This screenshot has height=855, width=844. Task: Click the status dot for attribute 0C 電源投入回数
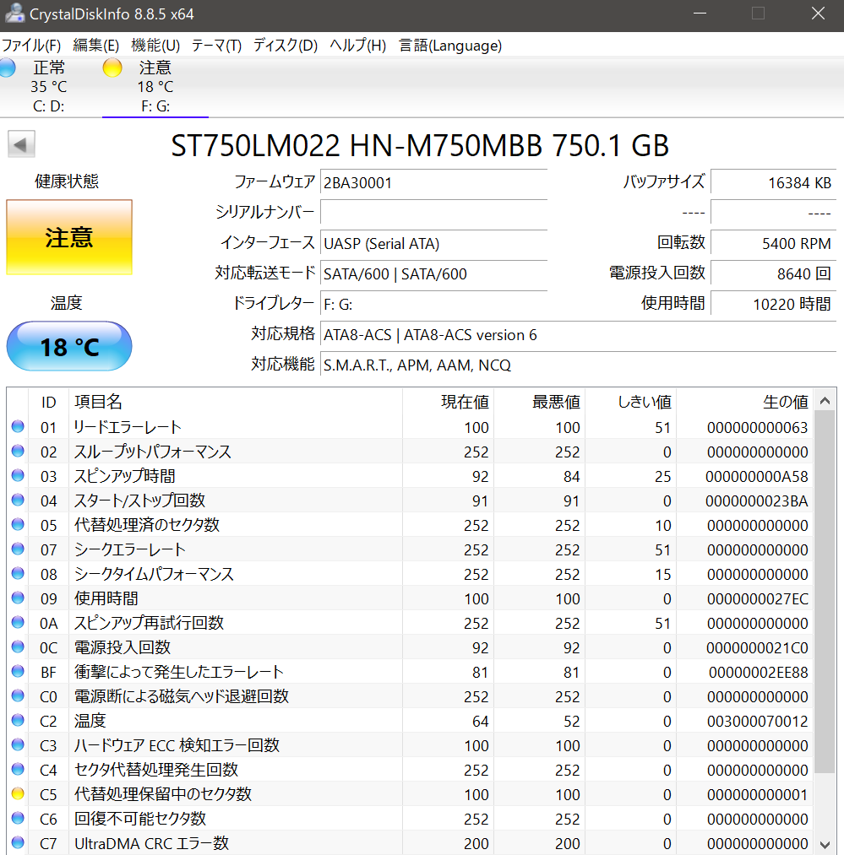click(x=18, y=647)
